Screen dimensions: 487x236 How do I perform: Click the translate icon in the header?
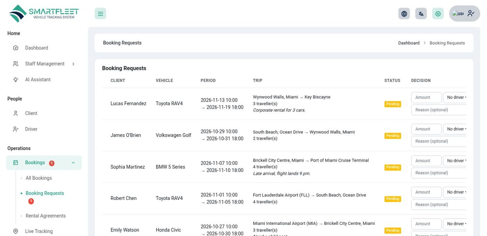click(421, 14)
